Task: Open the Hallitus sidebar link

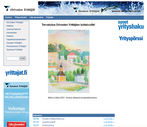Action: (10, 26)
